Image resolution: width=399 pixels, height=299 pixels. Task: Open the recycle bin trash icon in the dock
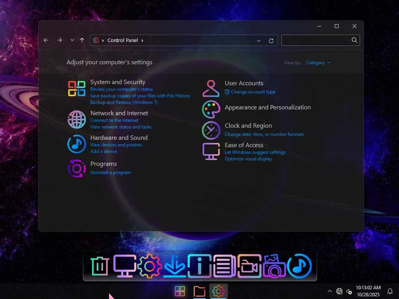(100, 266)
